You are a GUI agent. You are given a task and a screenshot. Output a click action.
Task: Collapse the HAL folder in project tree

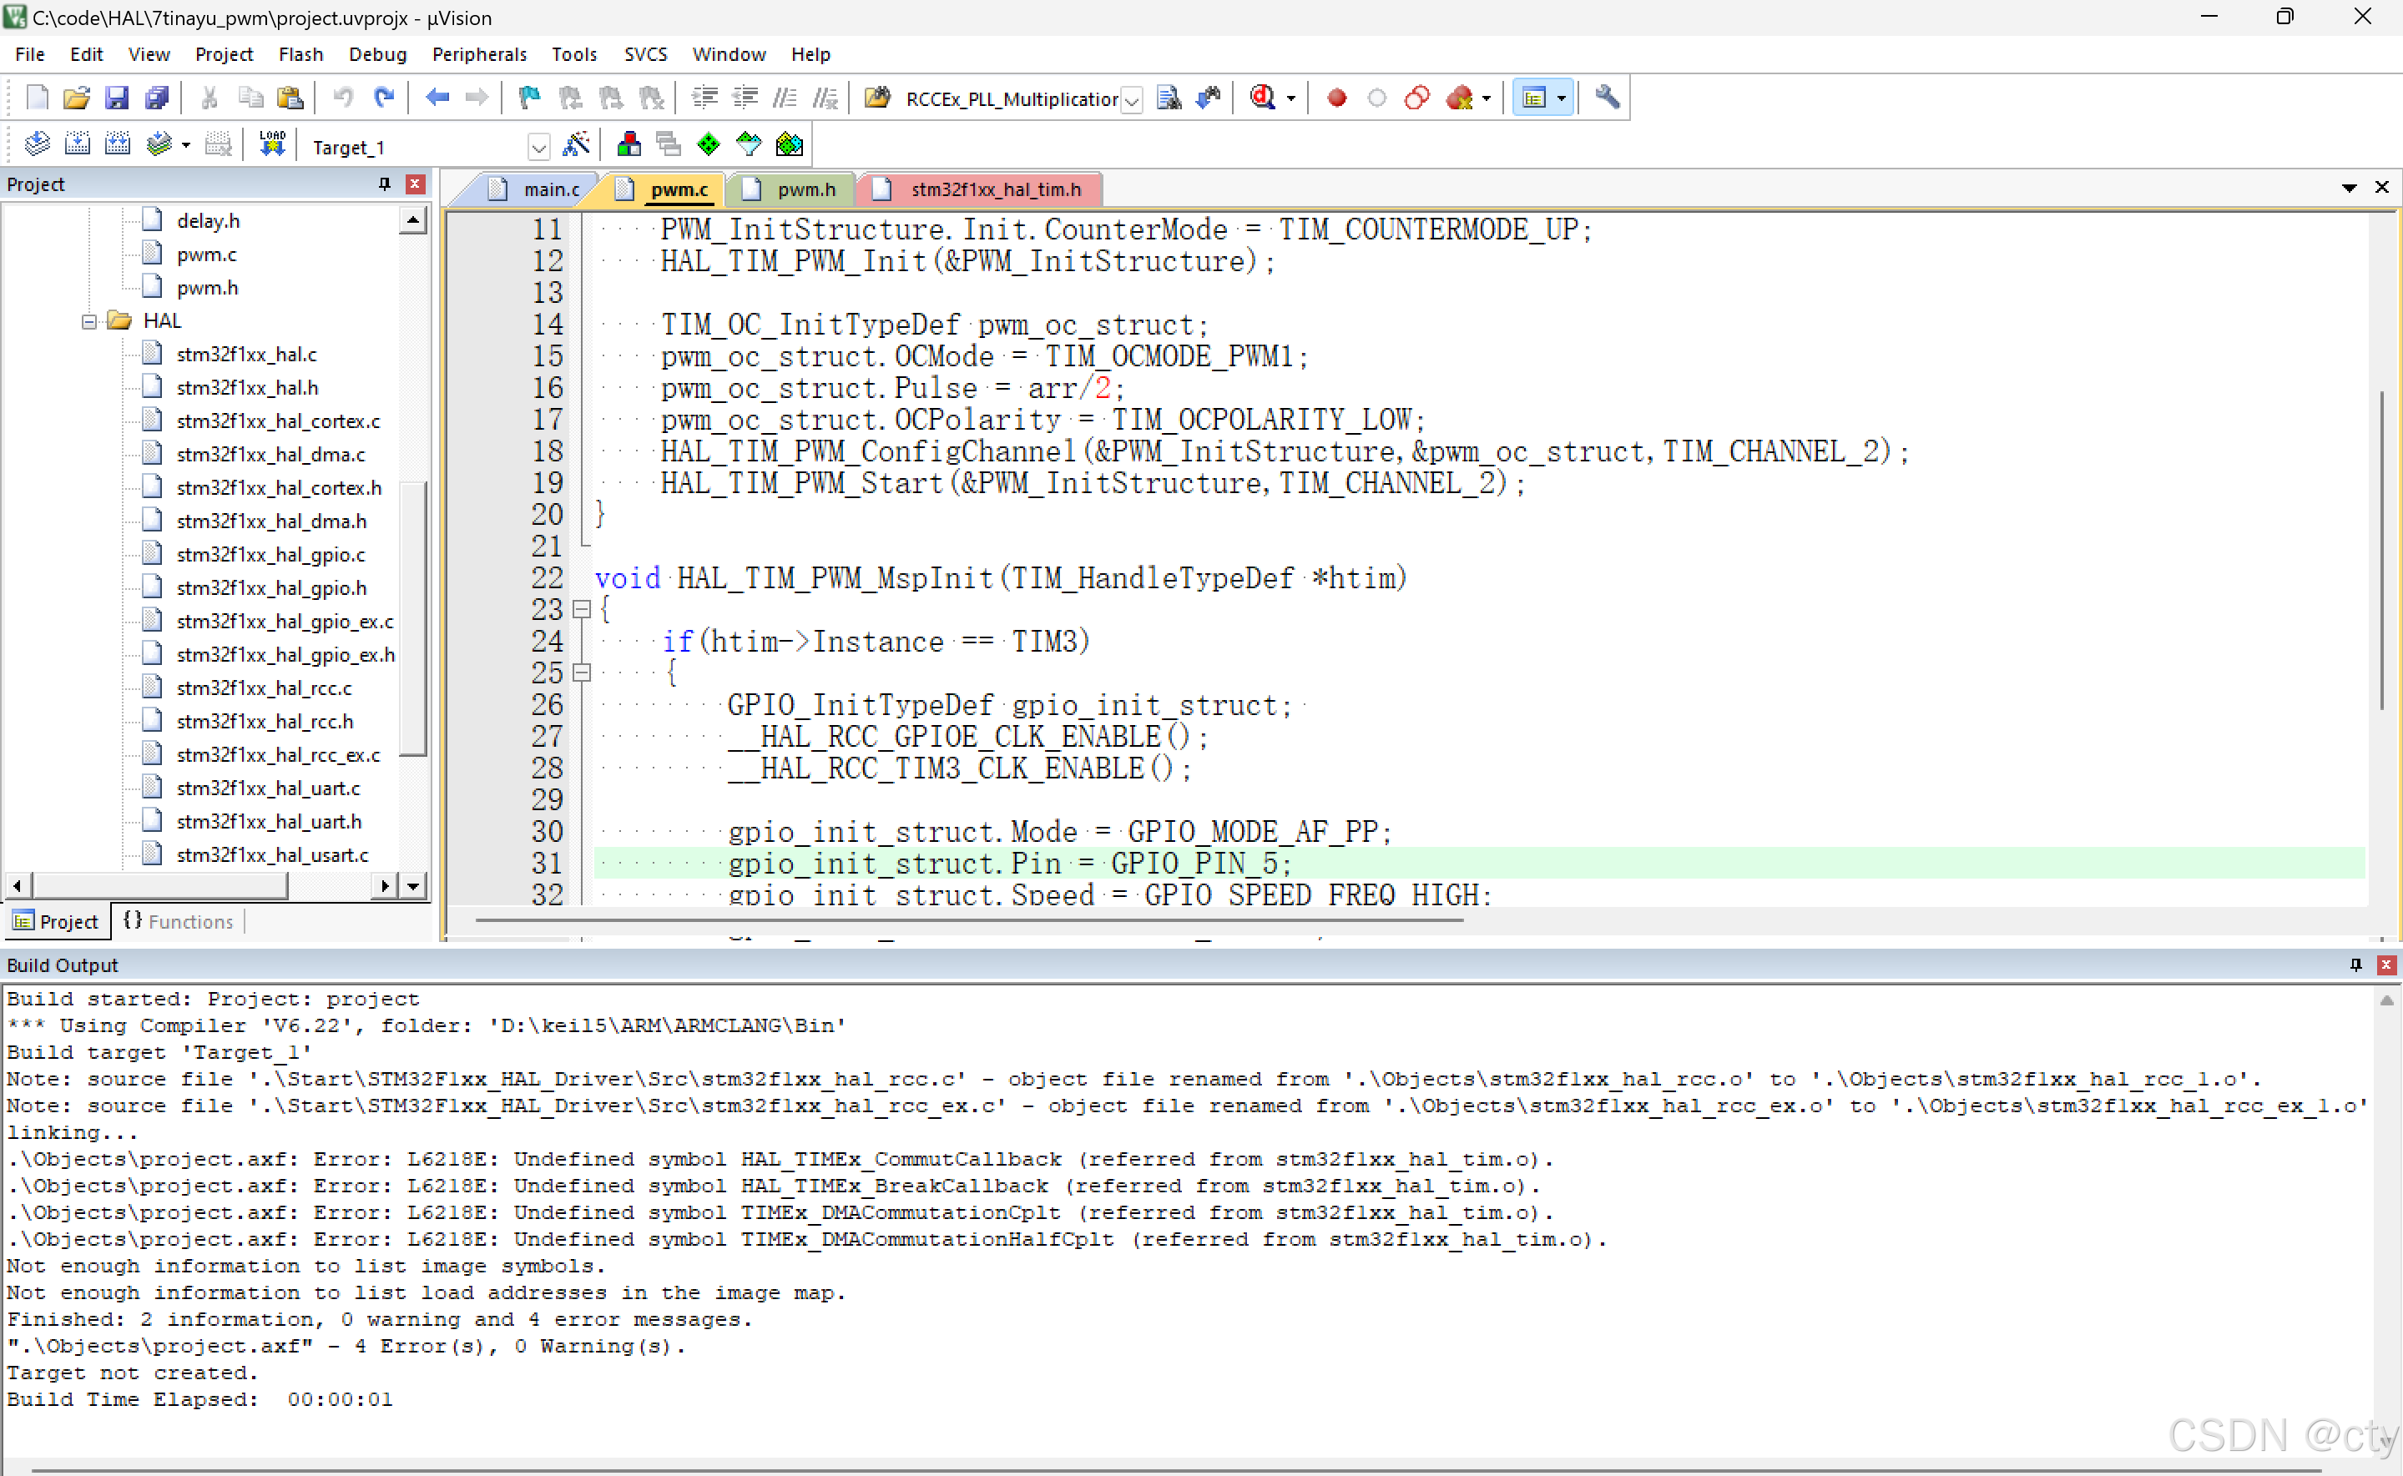[x=88, y=320]
